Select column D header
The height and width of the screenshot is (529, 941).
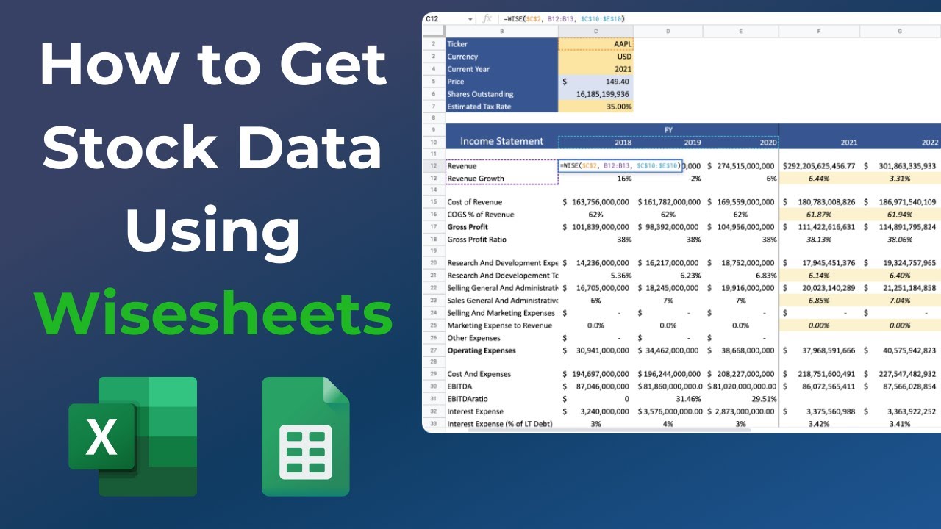pos(668,31)
